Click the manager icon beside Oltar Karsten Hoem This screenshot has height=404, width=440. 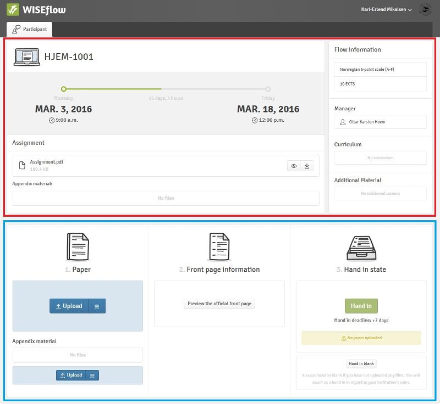click(344, 122)
